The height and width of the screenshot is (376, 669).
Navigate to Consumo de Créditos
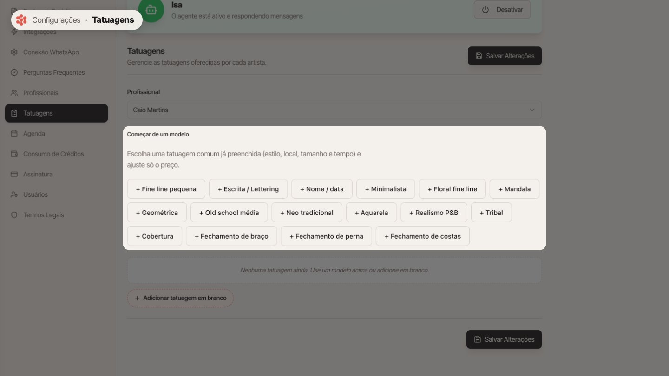point(56,154)
